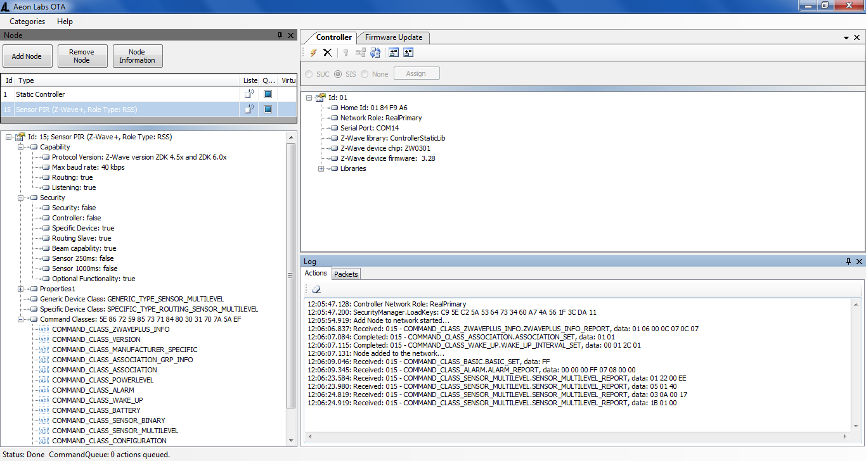Open the Categories menu

tap(27, 22)
